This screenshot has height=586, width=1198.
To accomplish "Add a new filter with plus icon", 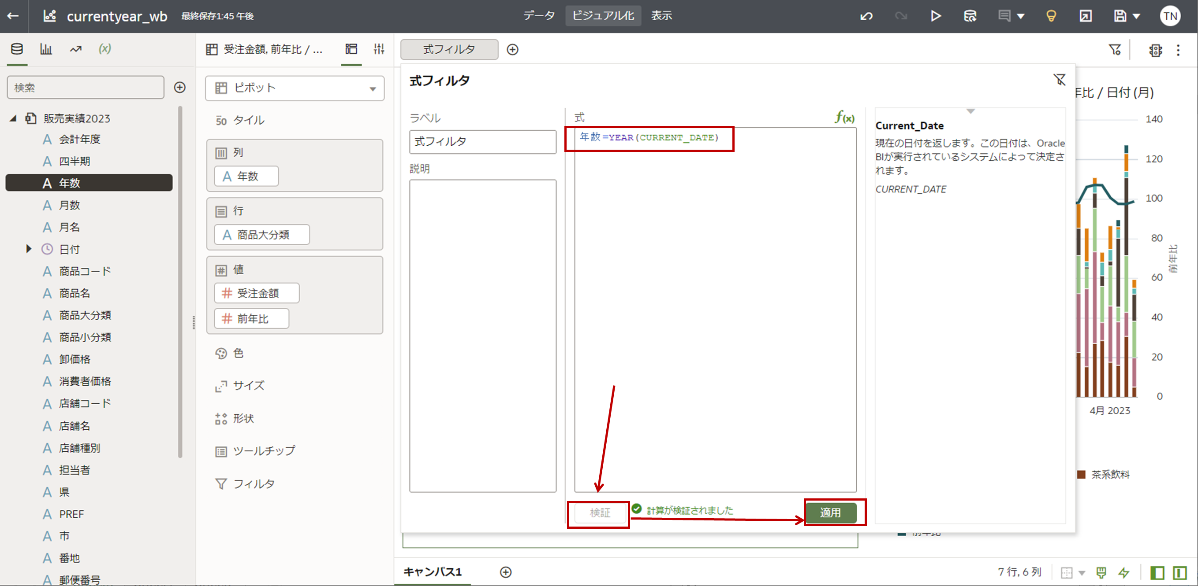I will coord(512,50).
